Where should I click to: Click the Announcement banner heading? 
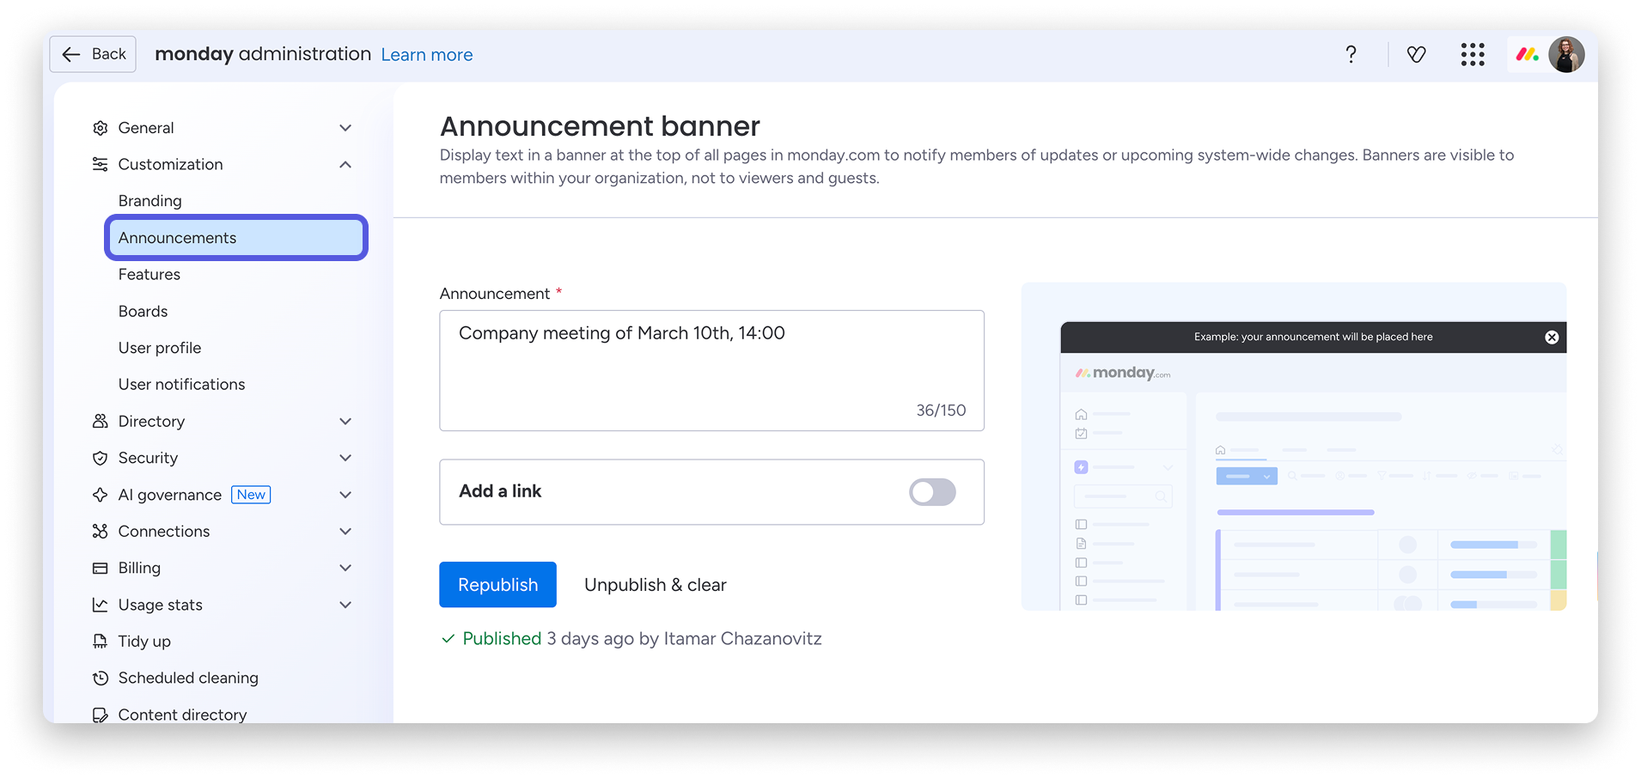[600, 126]
